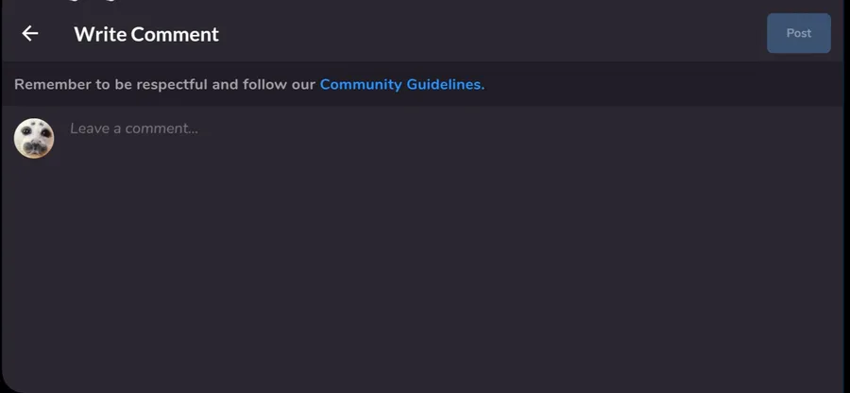850x393 pixels.
Task: Click the round seal avatar image
Action: (34, 138)
